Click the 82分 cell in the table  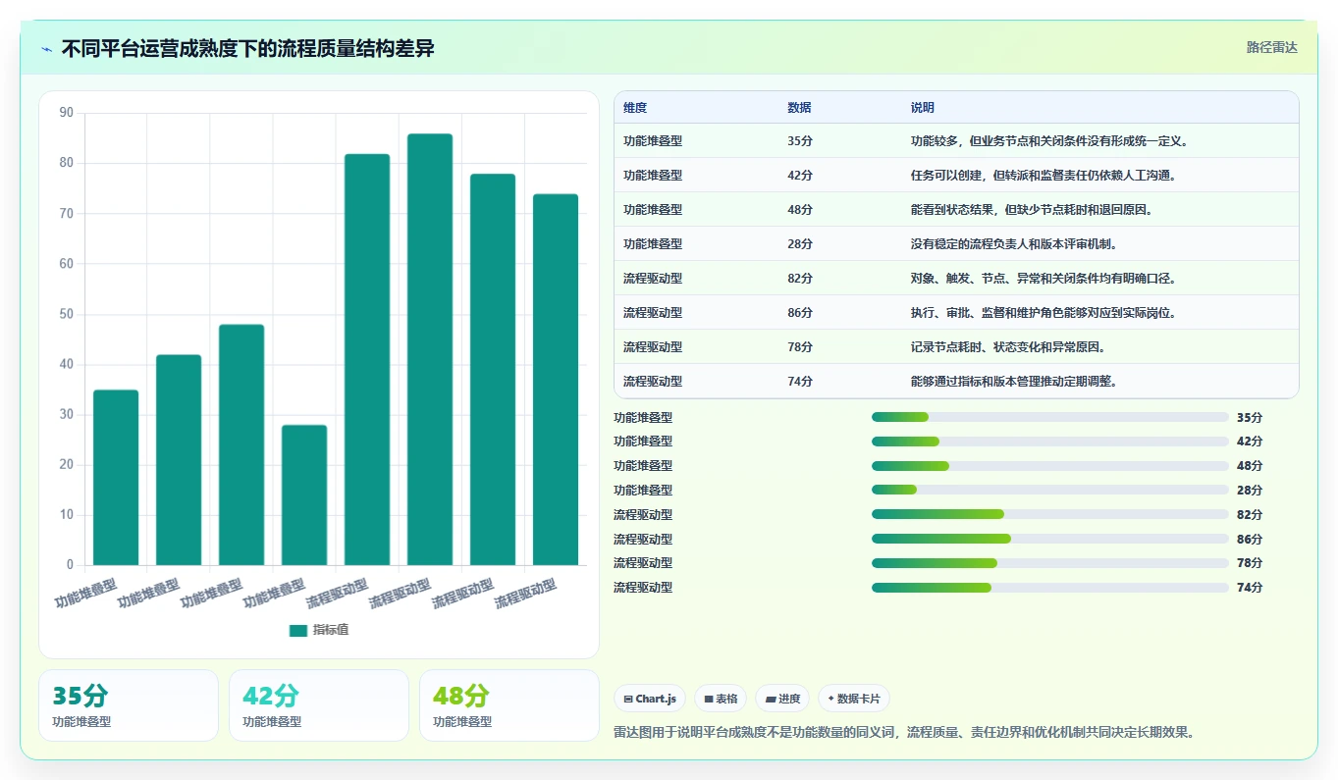point(800,279)
